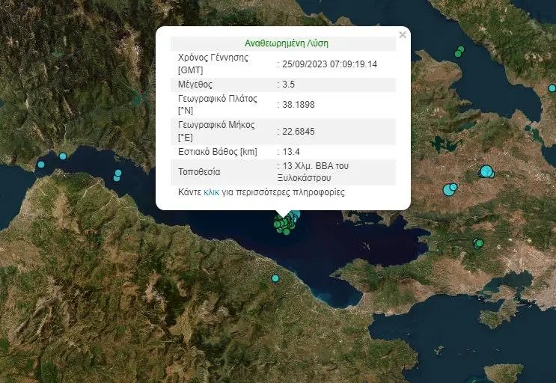Select the location text '13 Χλμ. ΒΒΑ του Ξυλοκάστρου'

coord(314,172)
